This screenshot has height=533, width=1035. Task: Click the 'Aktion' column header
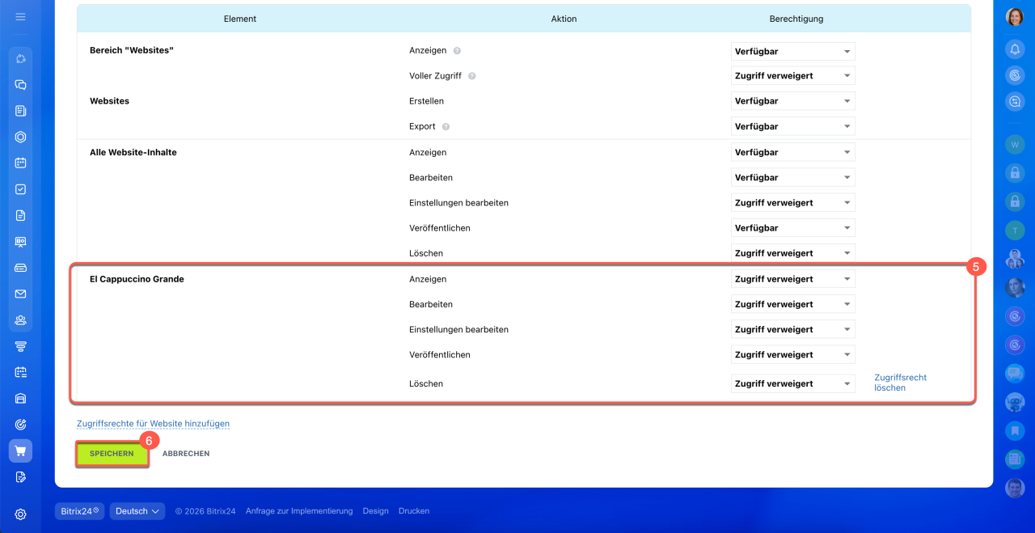(x=564, y=19)
